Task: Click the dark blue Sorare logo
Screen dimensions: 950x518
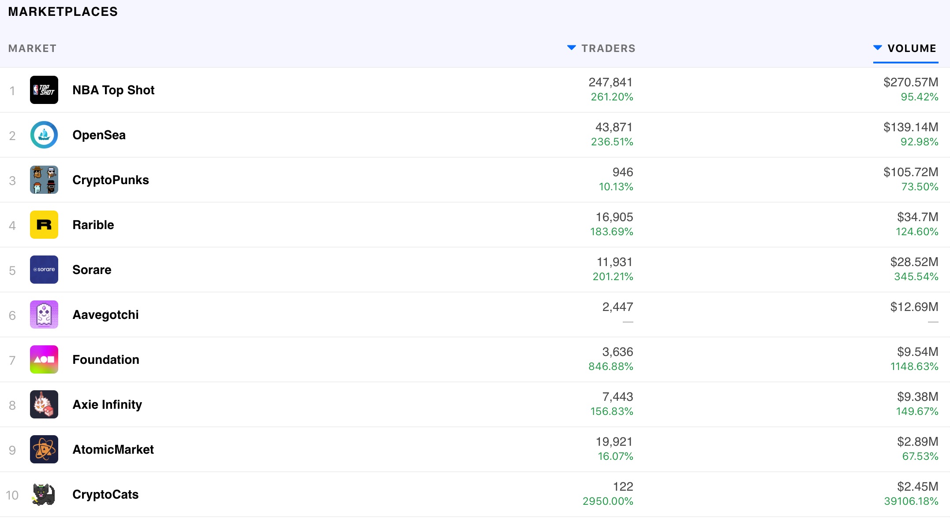Action: coord(44,270)
